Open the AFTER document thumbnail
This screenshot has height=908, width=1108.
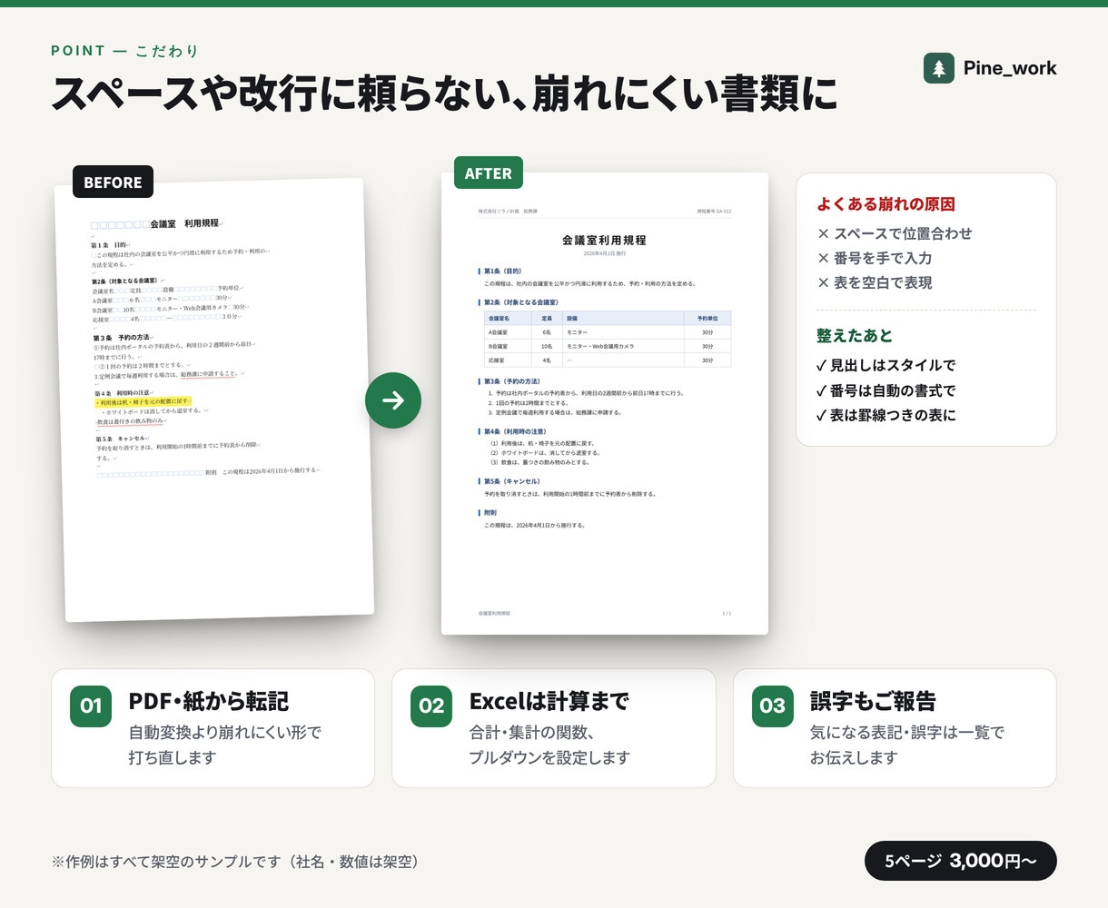point(605,404)
